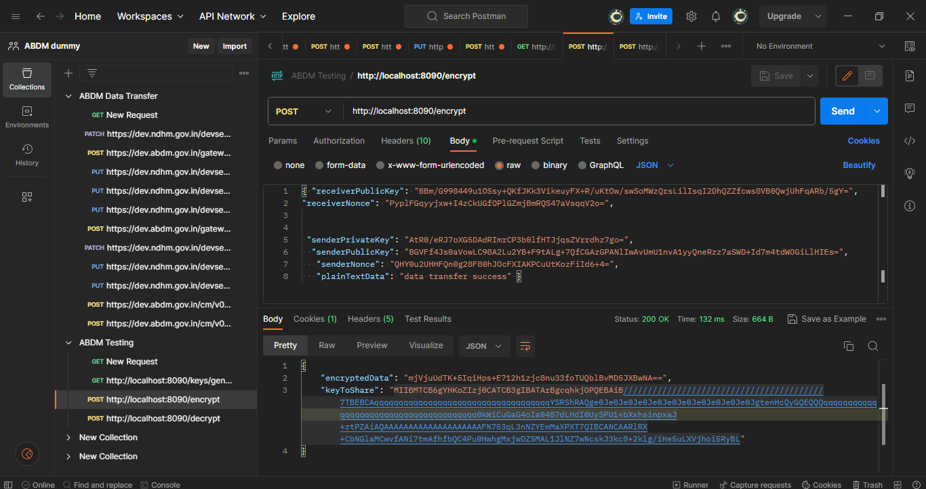Open new request tab with plus

[702, 46]
